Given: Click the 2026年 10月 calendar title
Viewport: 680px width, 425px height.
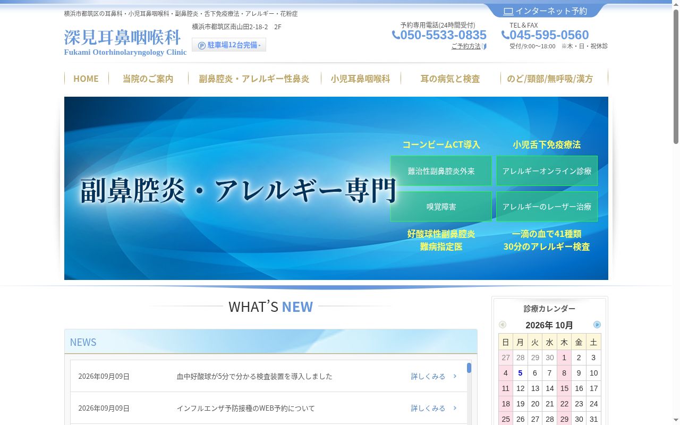Looking at the screenshot, I should [x=549, y=325].
